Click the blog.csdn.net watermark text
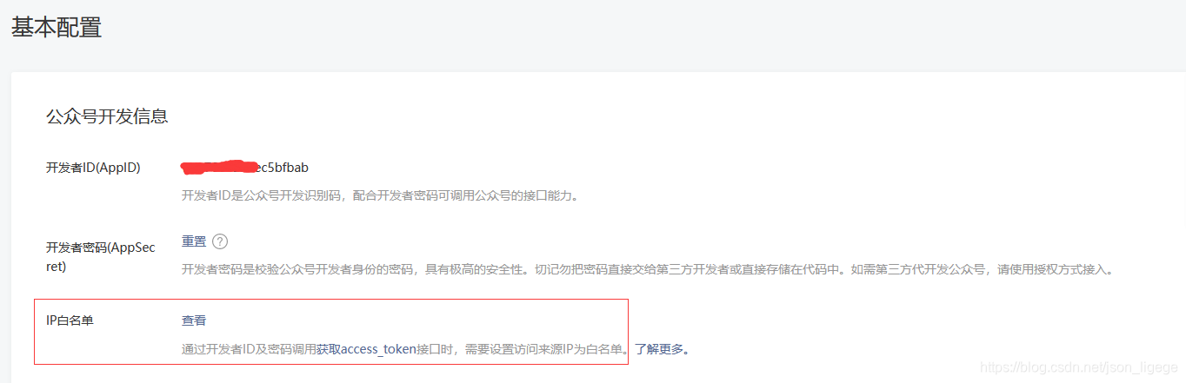This screenshot has height=383, width=1186. click(x=1078, y=369)
